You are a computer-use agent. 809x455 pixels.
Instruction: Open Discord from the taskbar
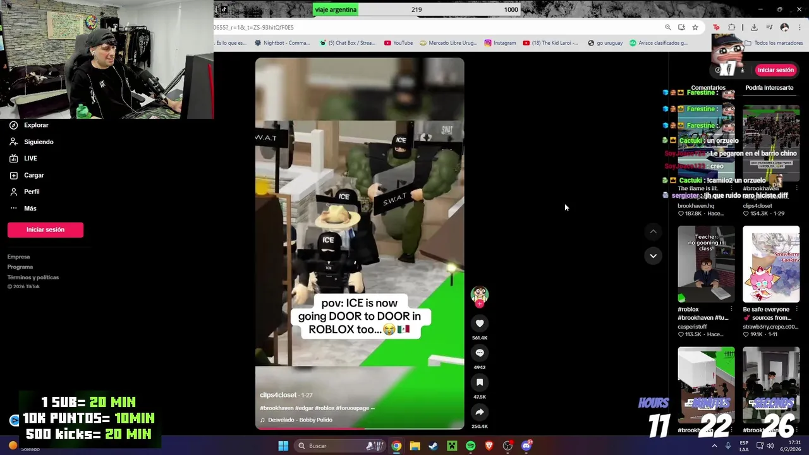(526, 446)
